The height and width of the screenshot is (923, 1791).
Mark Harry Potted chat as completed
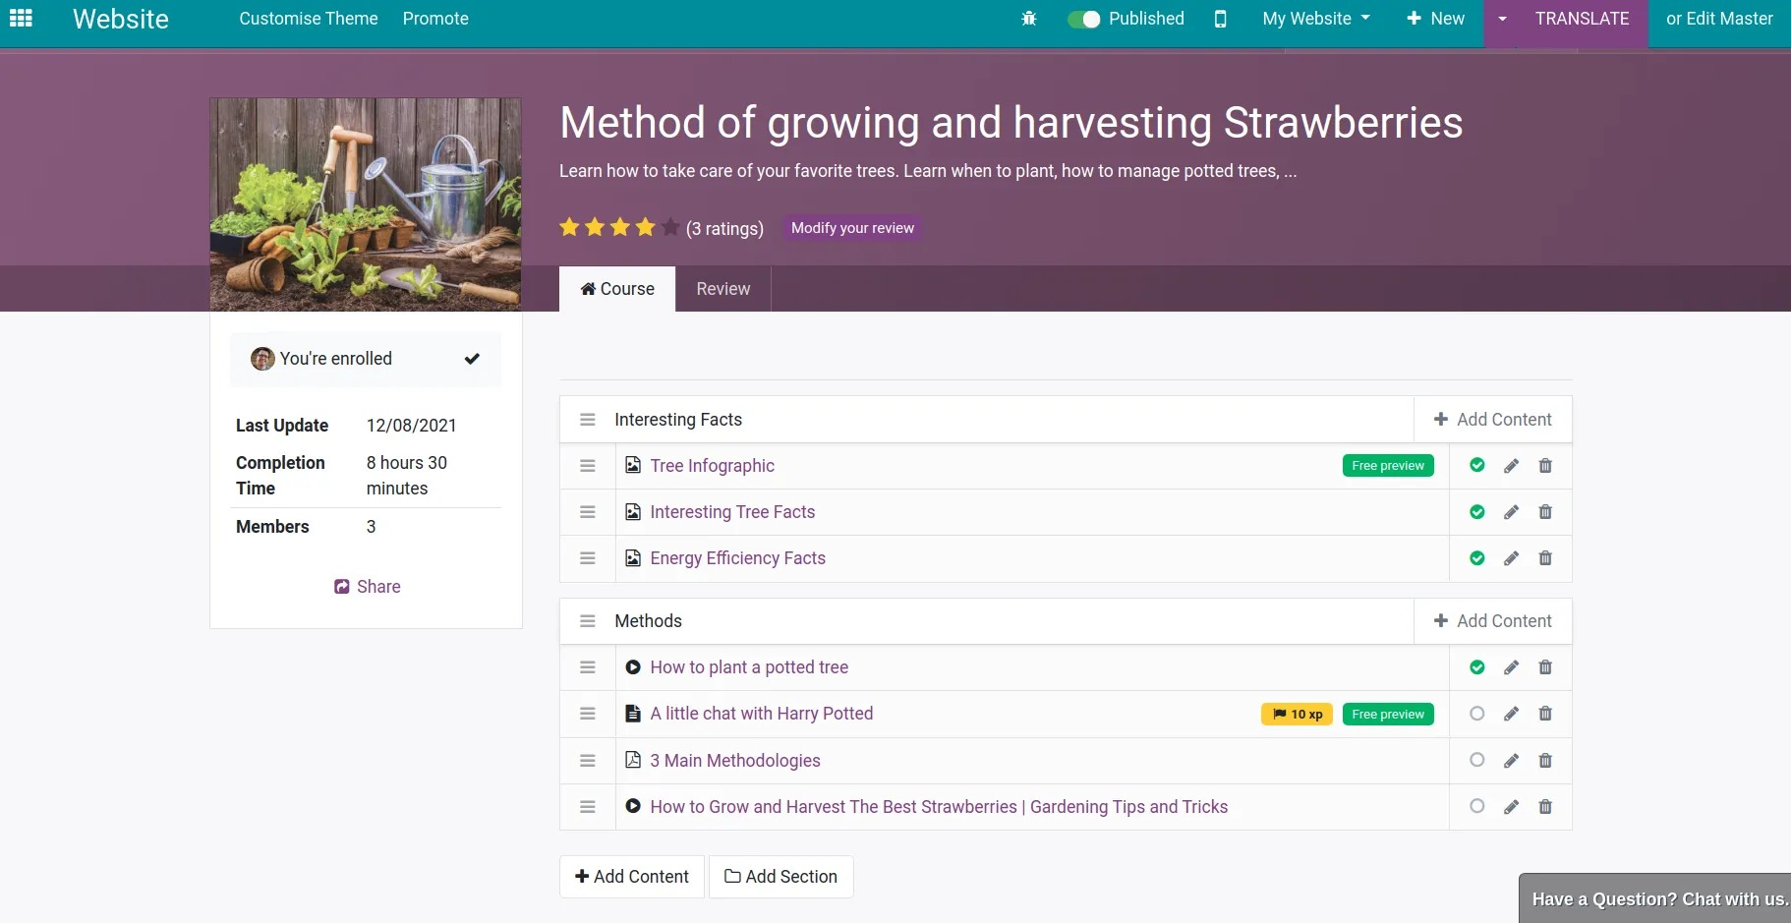tap(1476, 714)
